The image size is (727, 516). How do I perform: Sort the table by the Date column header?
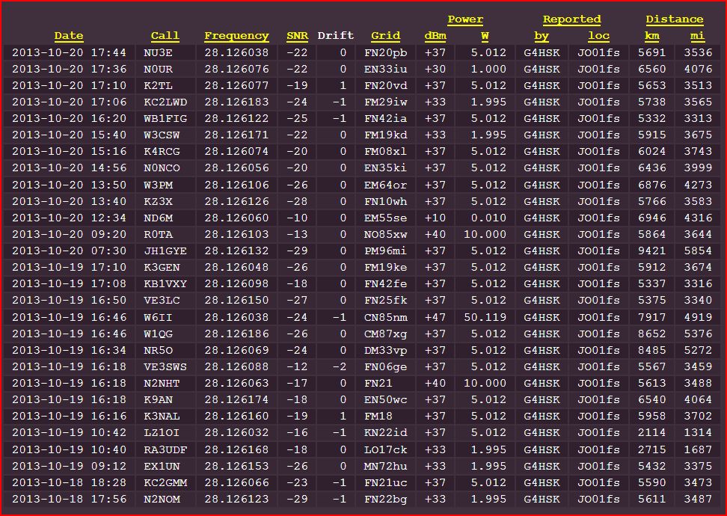pyautogui.click(x=69, y=36)
